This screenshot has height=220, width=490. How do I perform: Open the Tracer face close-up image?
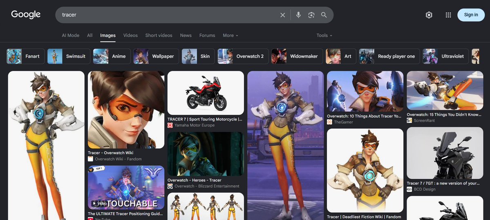(126, 109)
